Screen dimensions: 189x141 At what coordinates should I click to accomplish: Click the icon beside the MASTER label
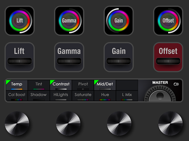coord(176,84)
